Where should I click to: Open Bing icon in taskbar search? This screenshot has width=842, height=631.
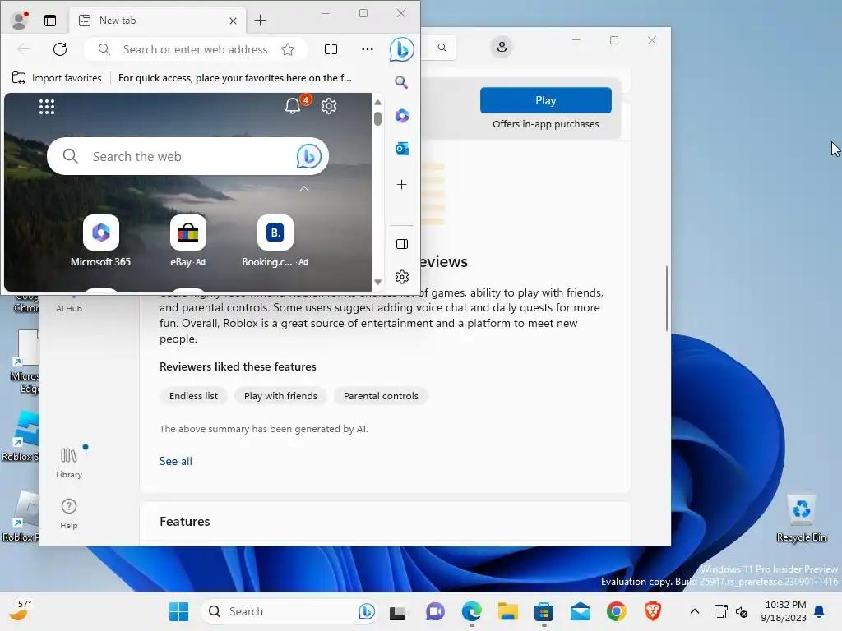[366, 611]
